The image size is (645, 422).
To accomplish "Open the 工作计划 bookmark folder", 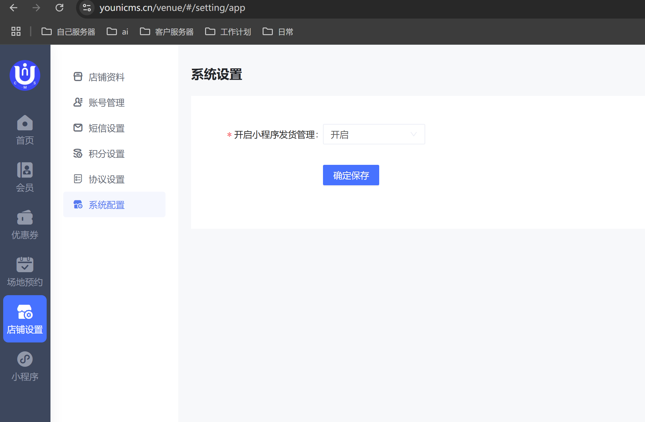I will coord(228,32).
